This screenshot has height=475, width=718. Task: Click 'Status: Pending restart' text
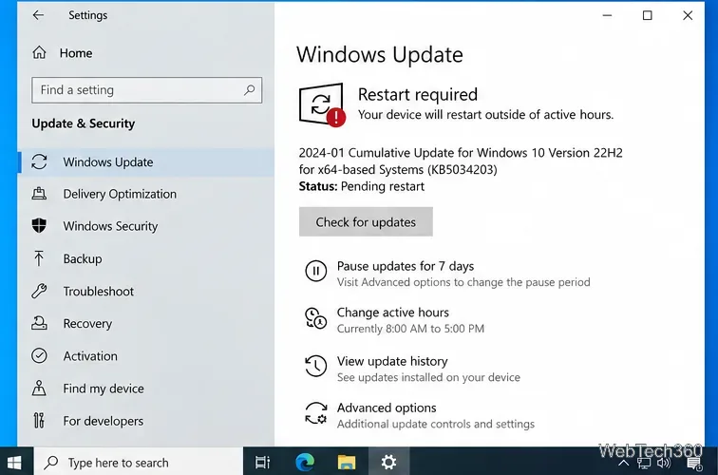(362, 186)
